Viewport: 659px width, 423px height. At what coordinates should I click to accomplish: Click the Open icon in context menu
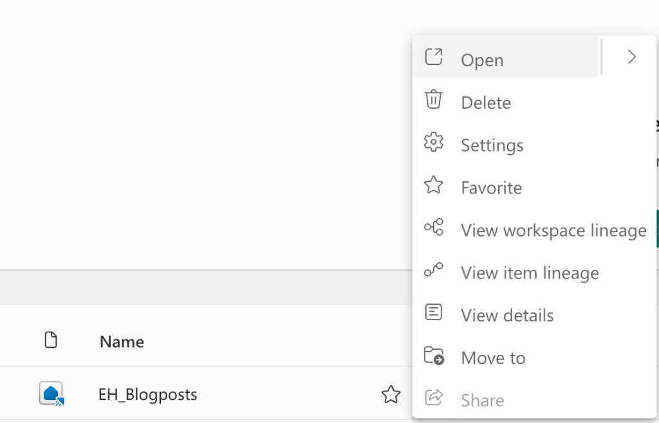click(434, 57)
